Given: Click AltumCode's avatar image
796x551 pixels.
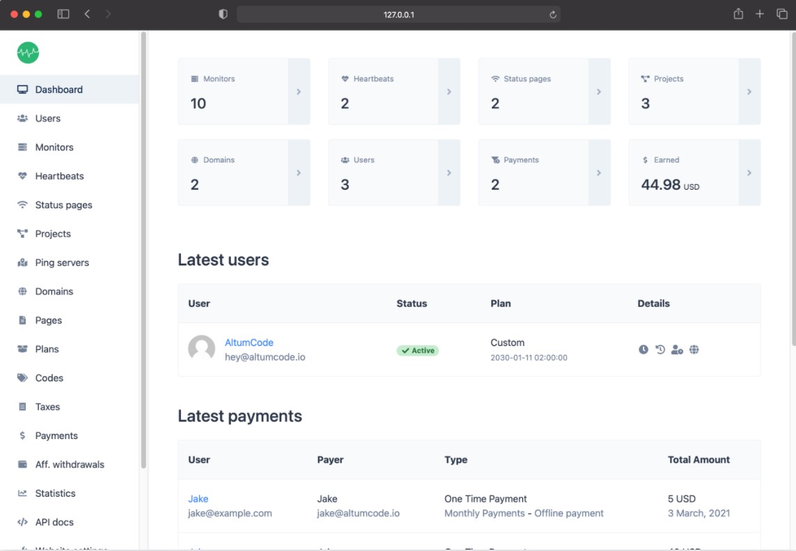Looking at the screenshot, I should coord(202,349).
